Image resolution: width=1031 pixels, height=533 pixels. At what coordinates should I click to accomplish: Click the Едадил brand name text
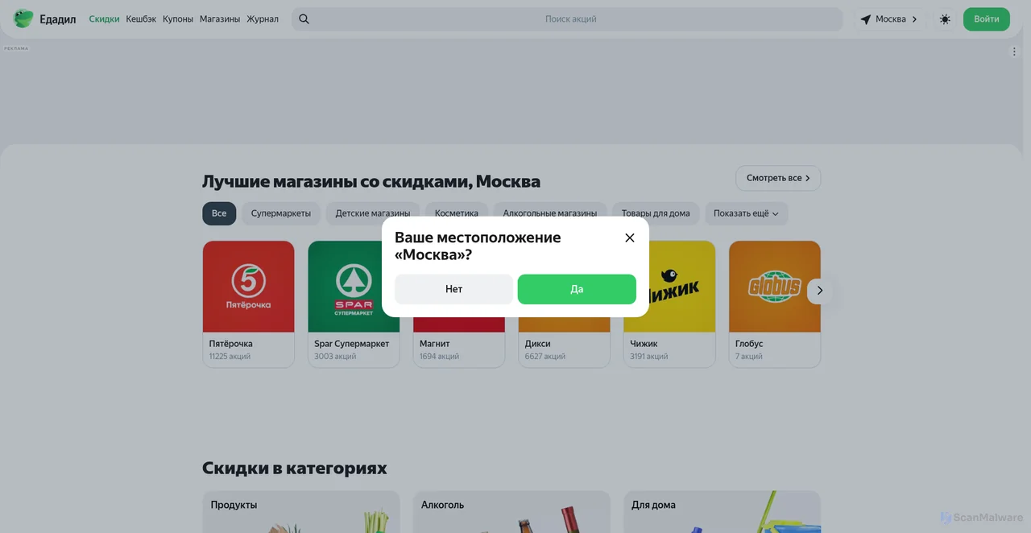tap(58, 19)
